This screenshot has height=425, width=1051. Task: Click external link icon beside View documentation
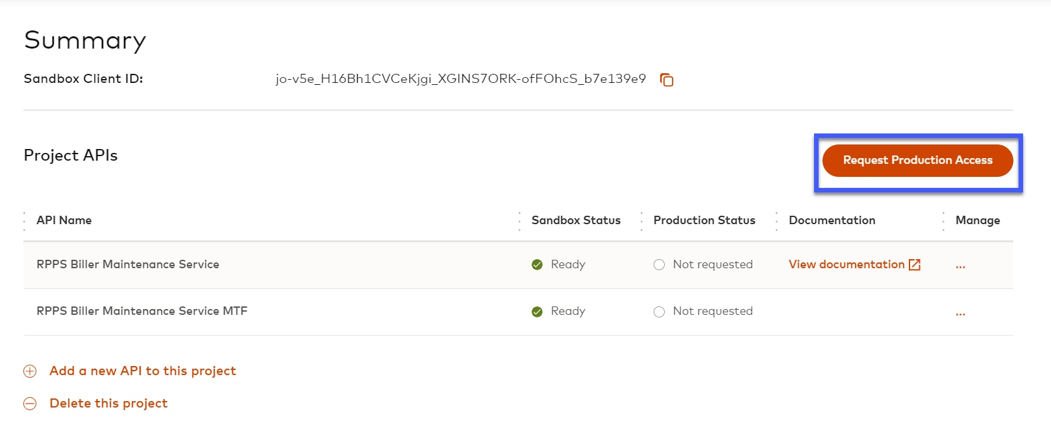tap(915, 264)
